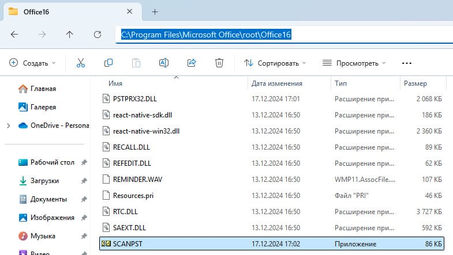The height and width of the screenshot is (255, 453).
Task: Open the Сортировать sort dropdown
Action: tap(275, 63)
